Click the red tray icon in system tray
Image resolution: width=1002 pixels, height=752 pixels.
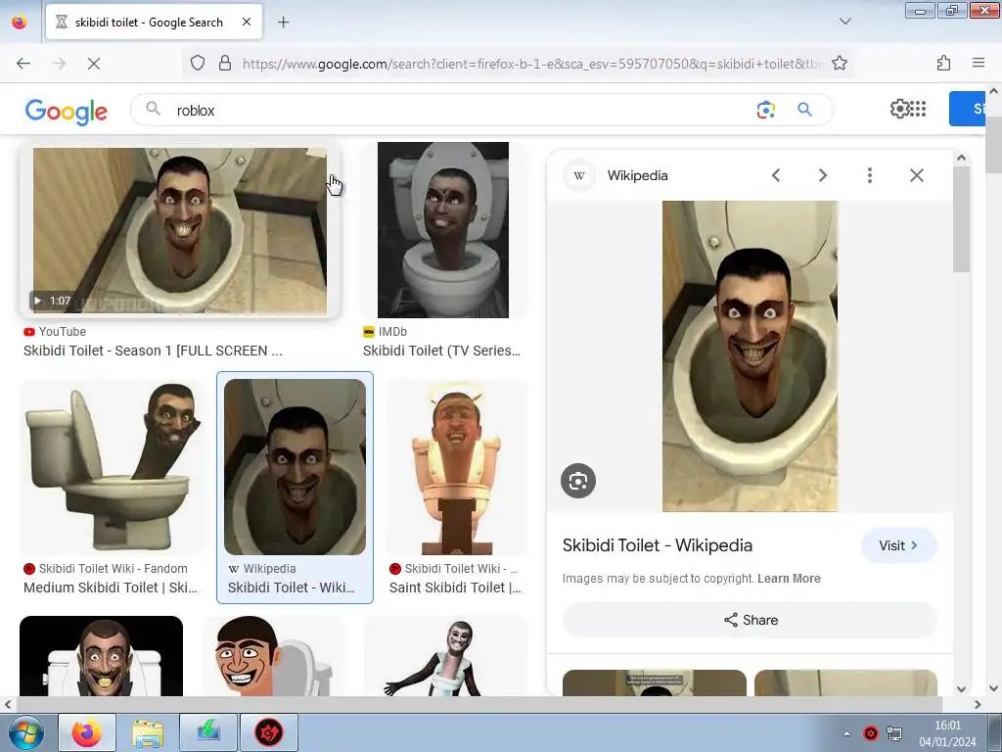coord(870,733)
